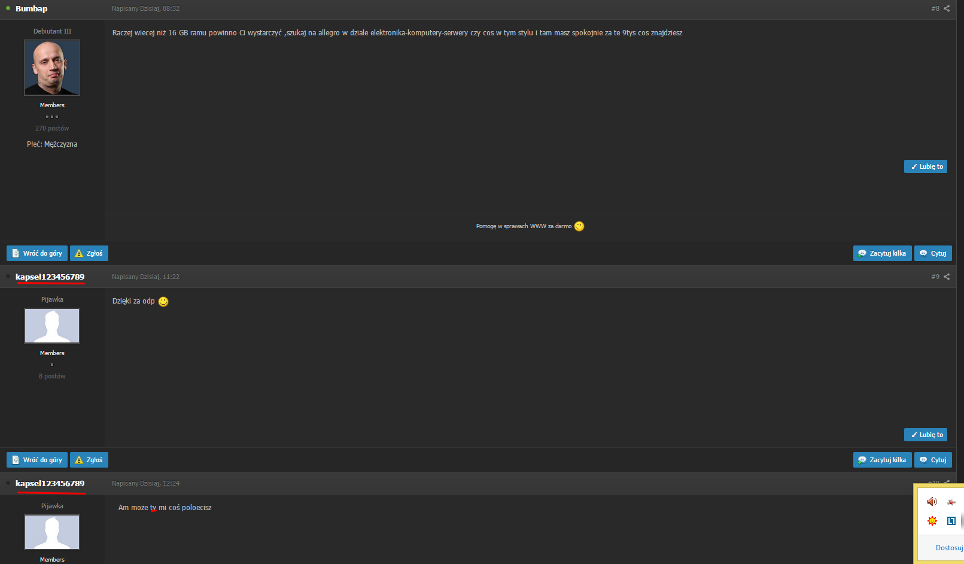
Task: Click winking smiley in Bumbap's signature
Action: point(579,226)
